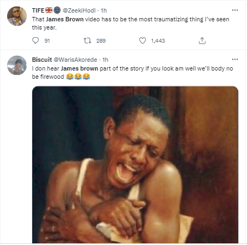The height and width of the screenshot is (245, 247).
Task: Click the 91 replies count
Action: (x=47, y=40)
